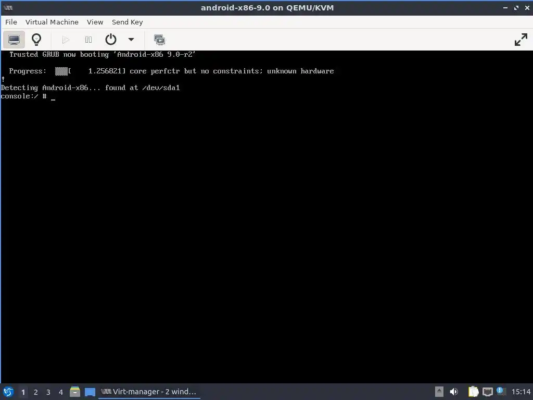Pause the virtual machine
The height and width of the screenshot is (400, 533).
[x=88, y=40]
